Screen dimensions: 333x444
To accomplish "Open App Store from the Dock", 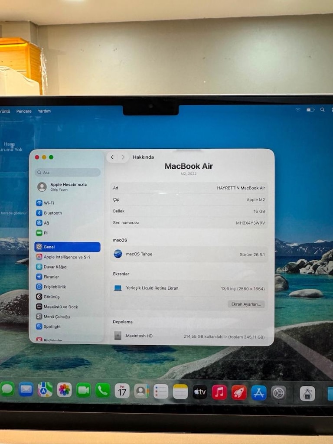I will pos(259,393).
